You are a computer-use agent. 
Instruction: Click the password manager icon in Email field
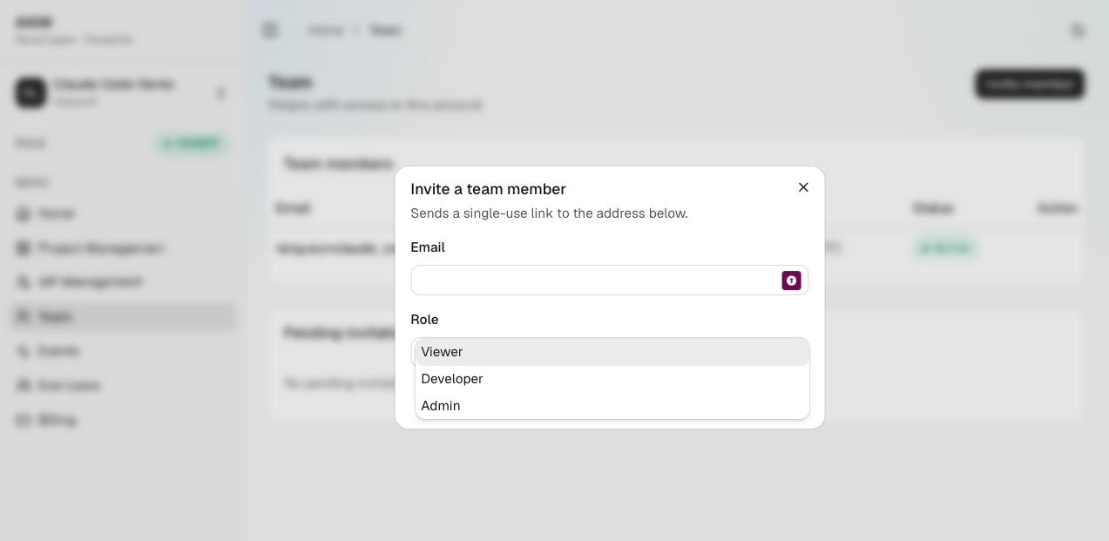tap(791, 281)
